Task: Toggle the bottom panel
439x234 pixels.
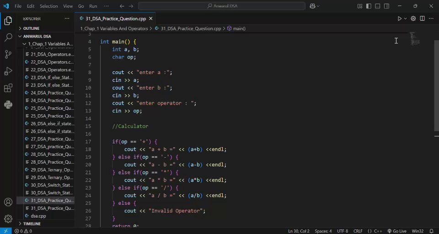Action: pyautogui.click(x=377, y=6)
